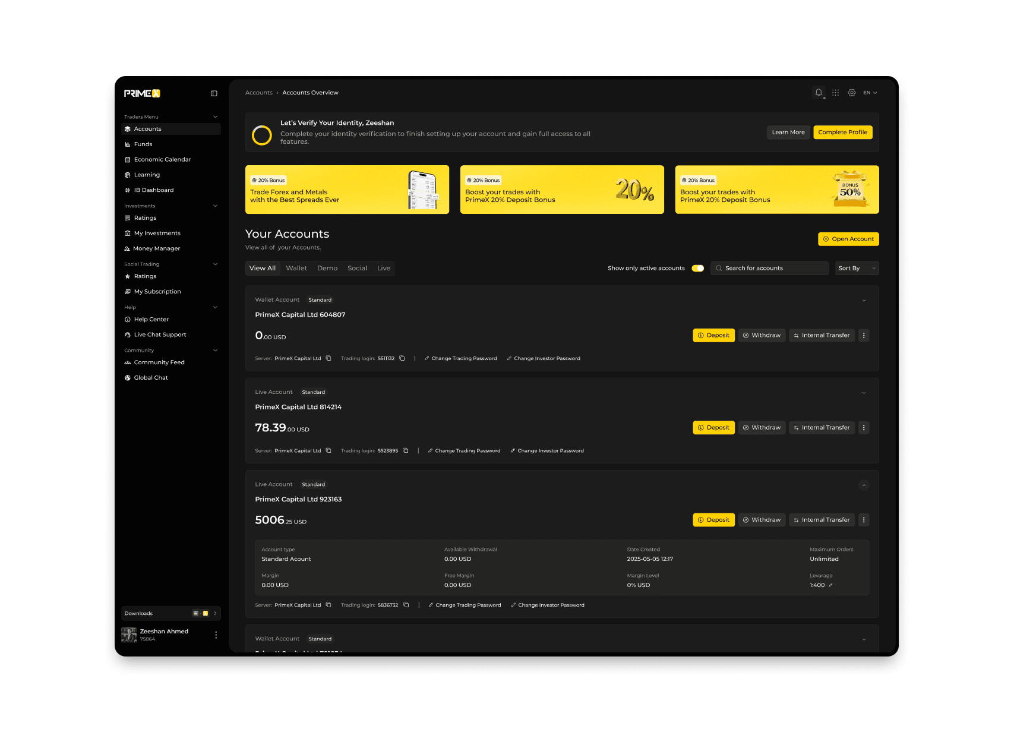
Task: Collapse details for Live Account 923163
Action: 864,485
